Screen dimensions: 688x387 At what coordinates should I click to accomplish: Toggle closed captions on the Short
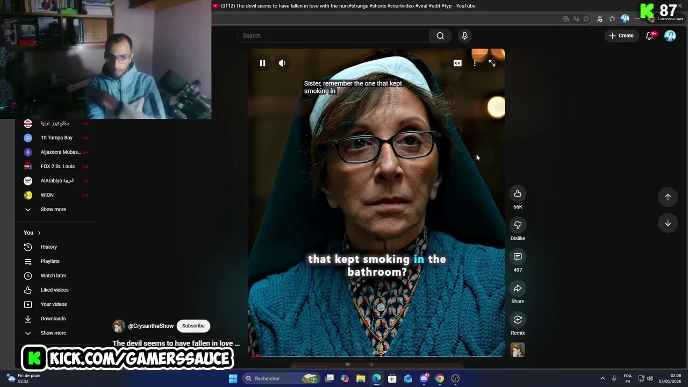coord(457,63)
